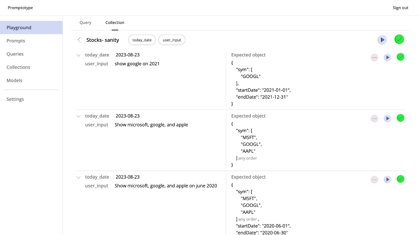The image size is (419, 235).
Task: Click "AAPL" in the third expected object
Action: pyautogui.click(x=248, y=212)
